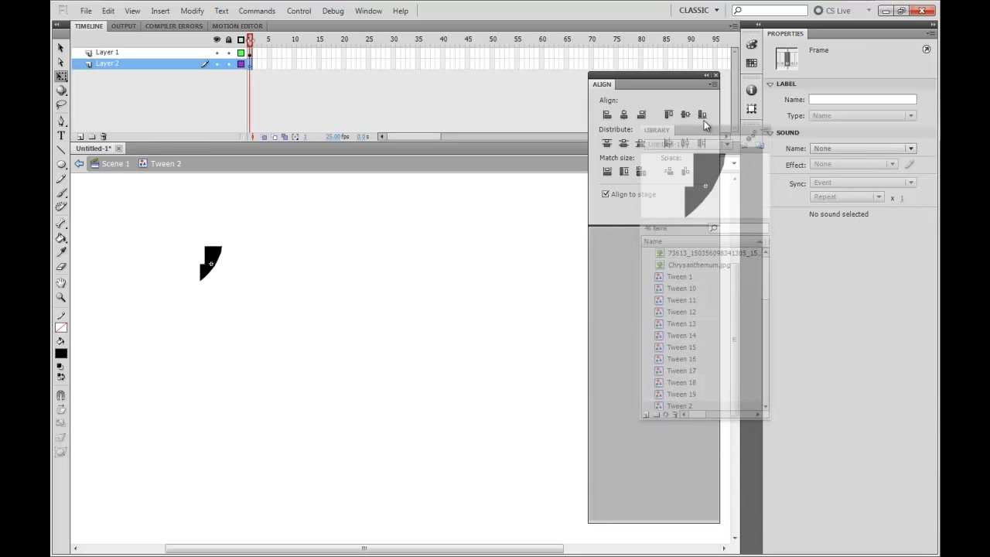Click back arrow in edit bar

[x=79, y=164]
